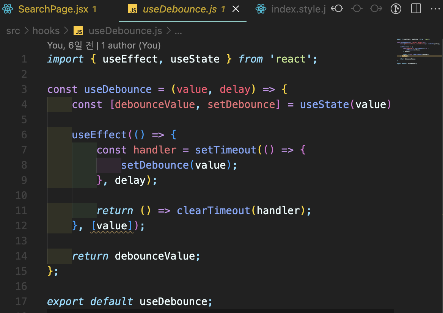Click the code minimap preview
The height and width of the screenshot is (313, 443).
click(x=418, y=52)
